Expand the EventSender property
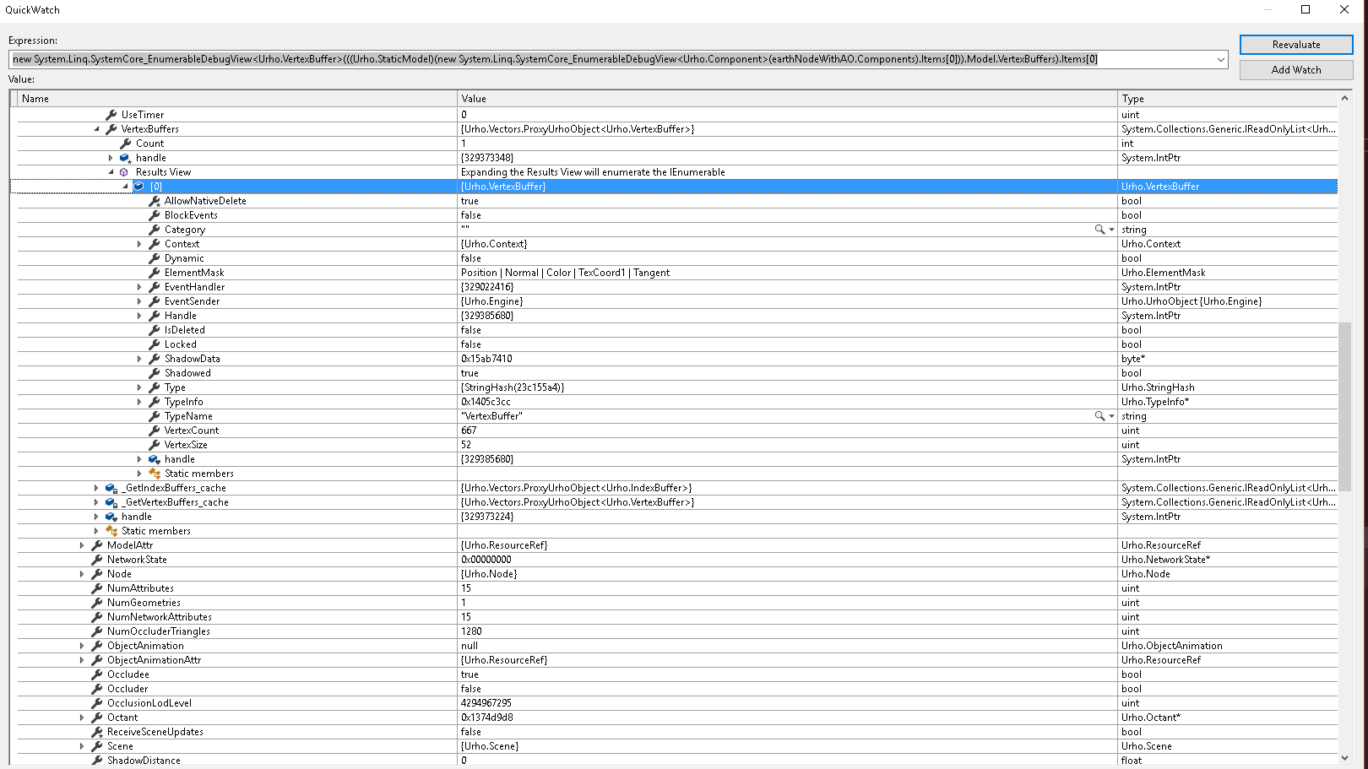Viewport: 1368px width, 769px height. [x=139, y=301]
